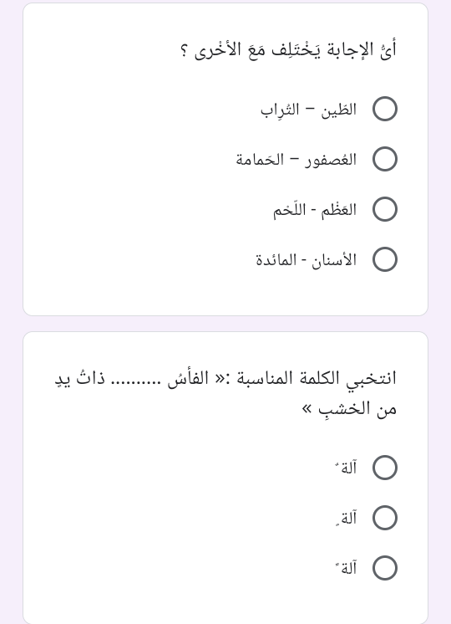
Task: Pick the الأسنان - المائدة radio button
Action: 385,259
